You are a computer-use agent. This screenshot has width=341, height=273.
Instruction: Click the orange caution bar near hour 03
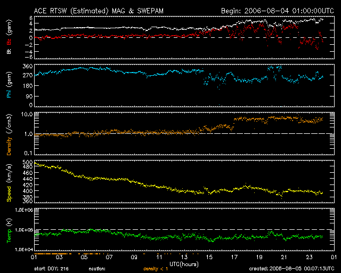click(x=53, y=254)
